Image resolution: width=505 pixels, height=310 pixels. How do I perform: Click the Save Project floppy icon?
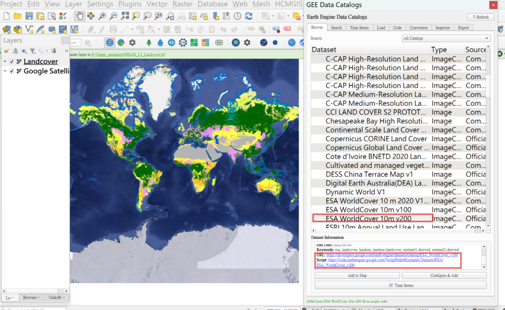pyautogui.click(x=29, y=16)
